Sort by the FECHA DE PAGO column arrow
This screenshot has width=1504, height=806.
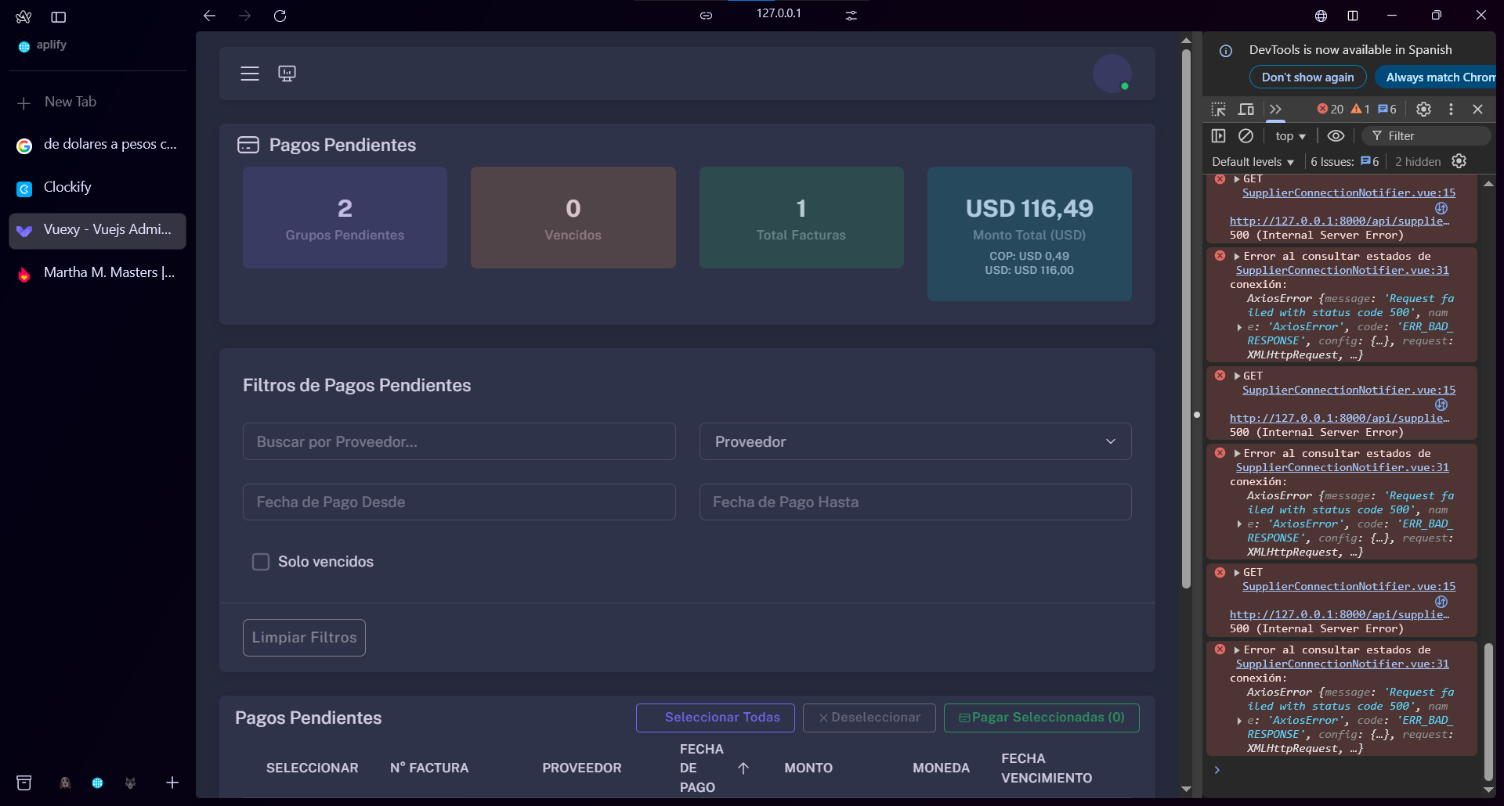[743, 768]
